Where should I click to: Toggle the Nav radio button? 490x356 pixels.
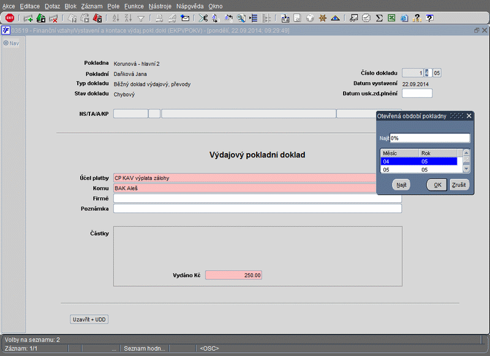6,43
